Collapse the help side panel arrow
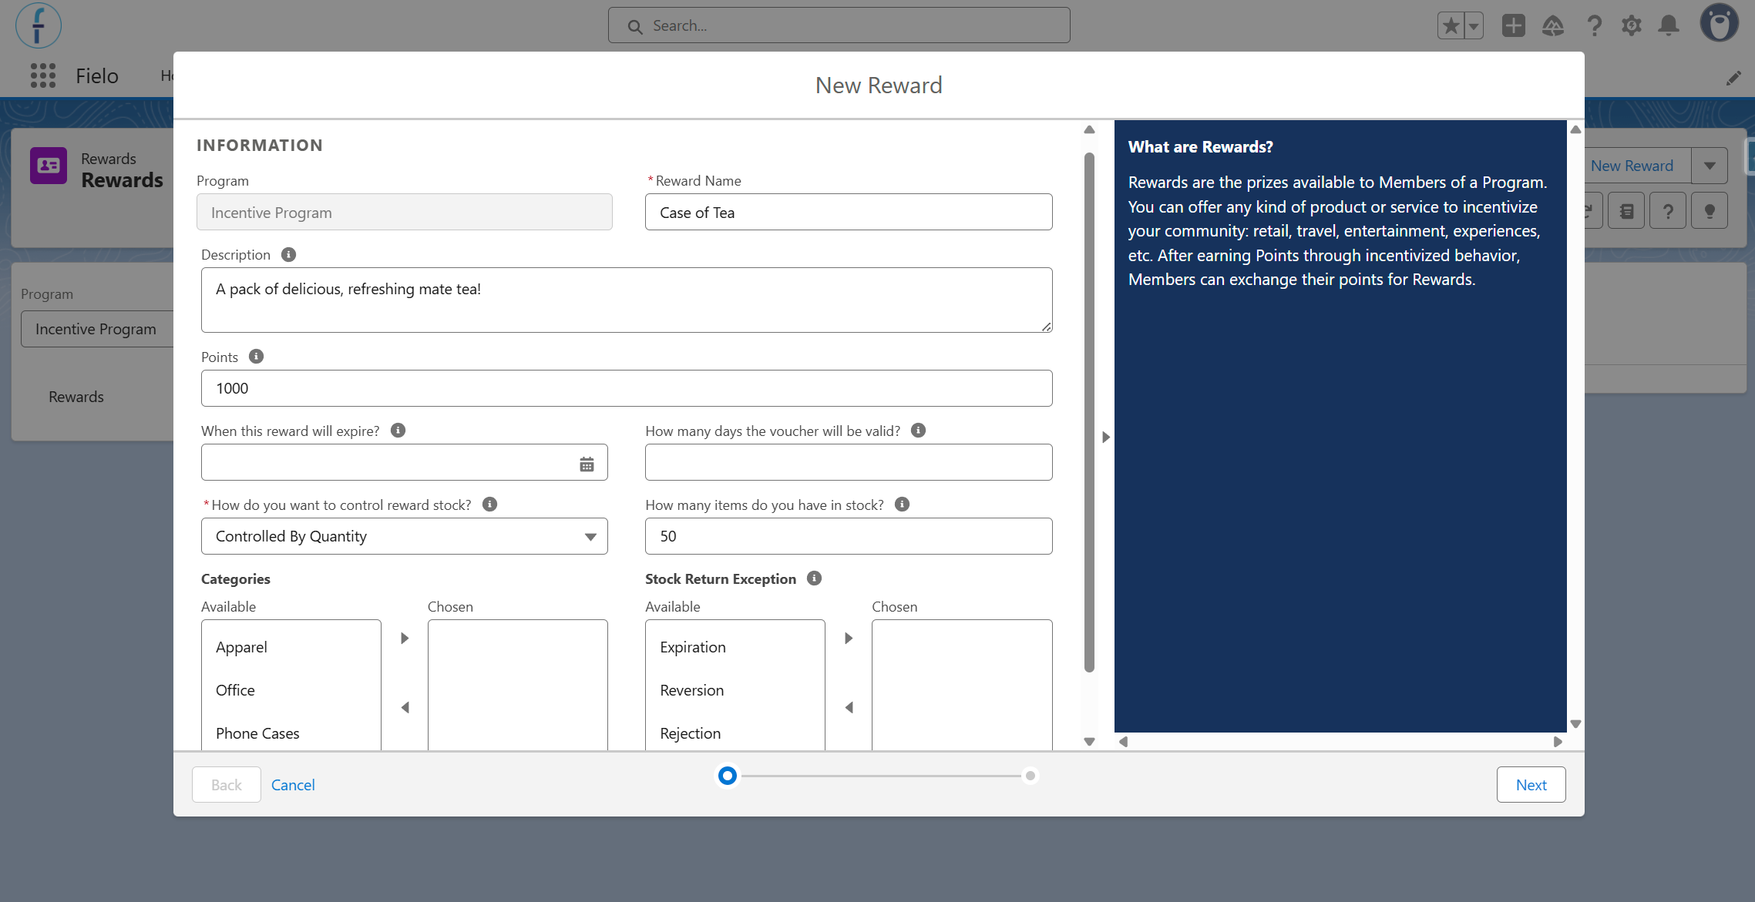Screen dimensions: 1755x902 [1106, 437]
